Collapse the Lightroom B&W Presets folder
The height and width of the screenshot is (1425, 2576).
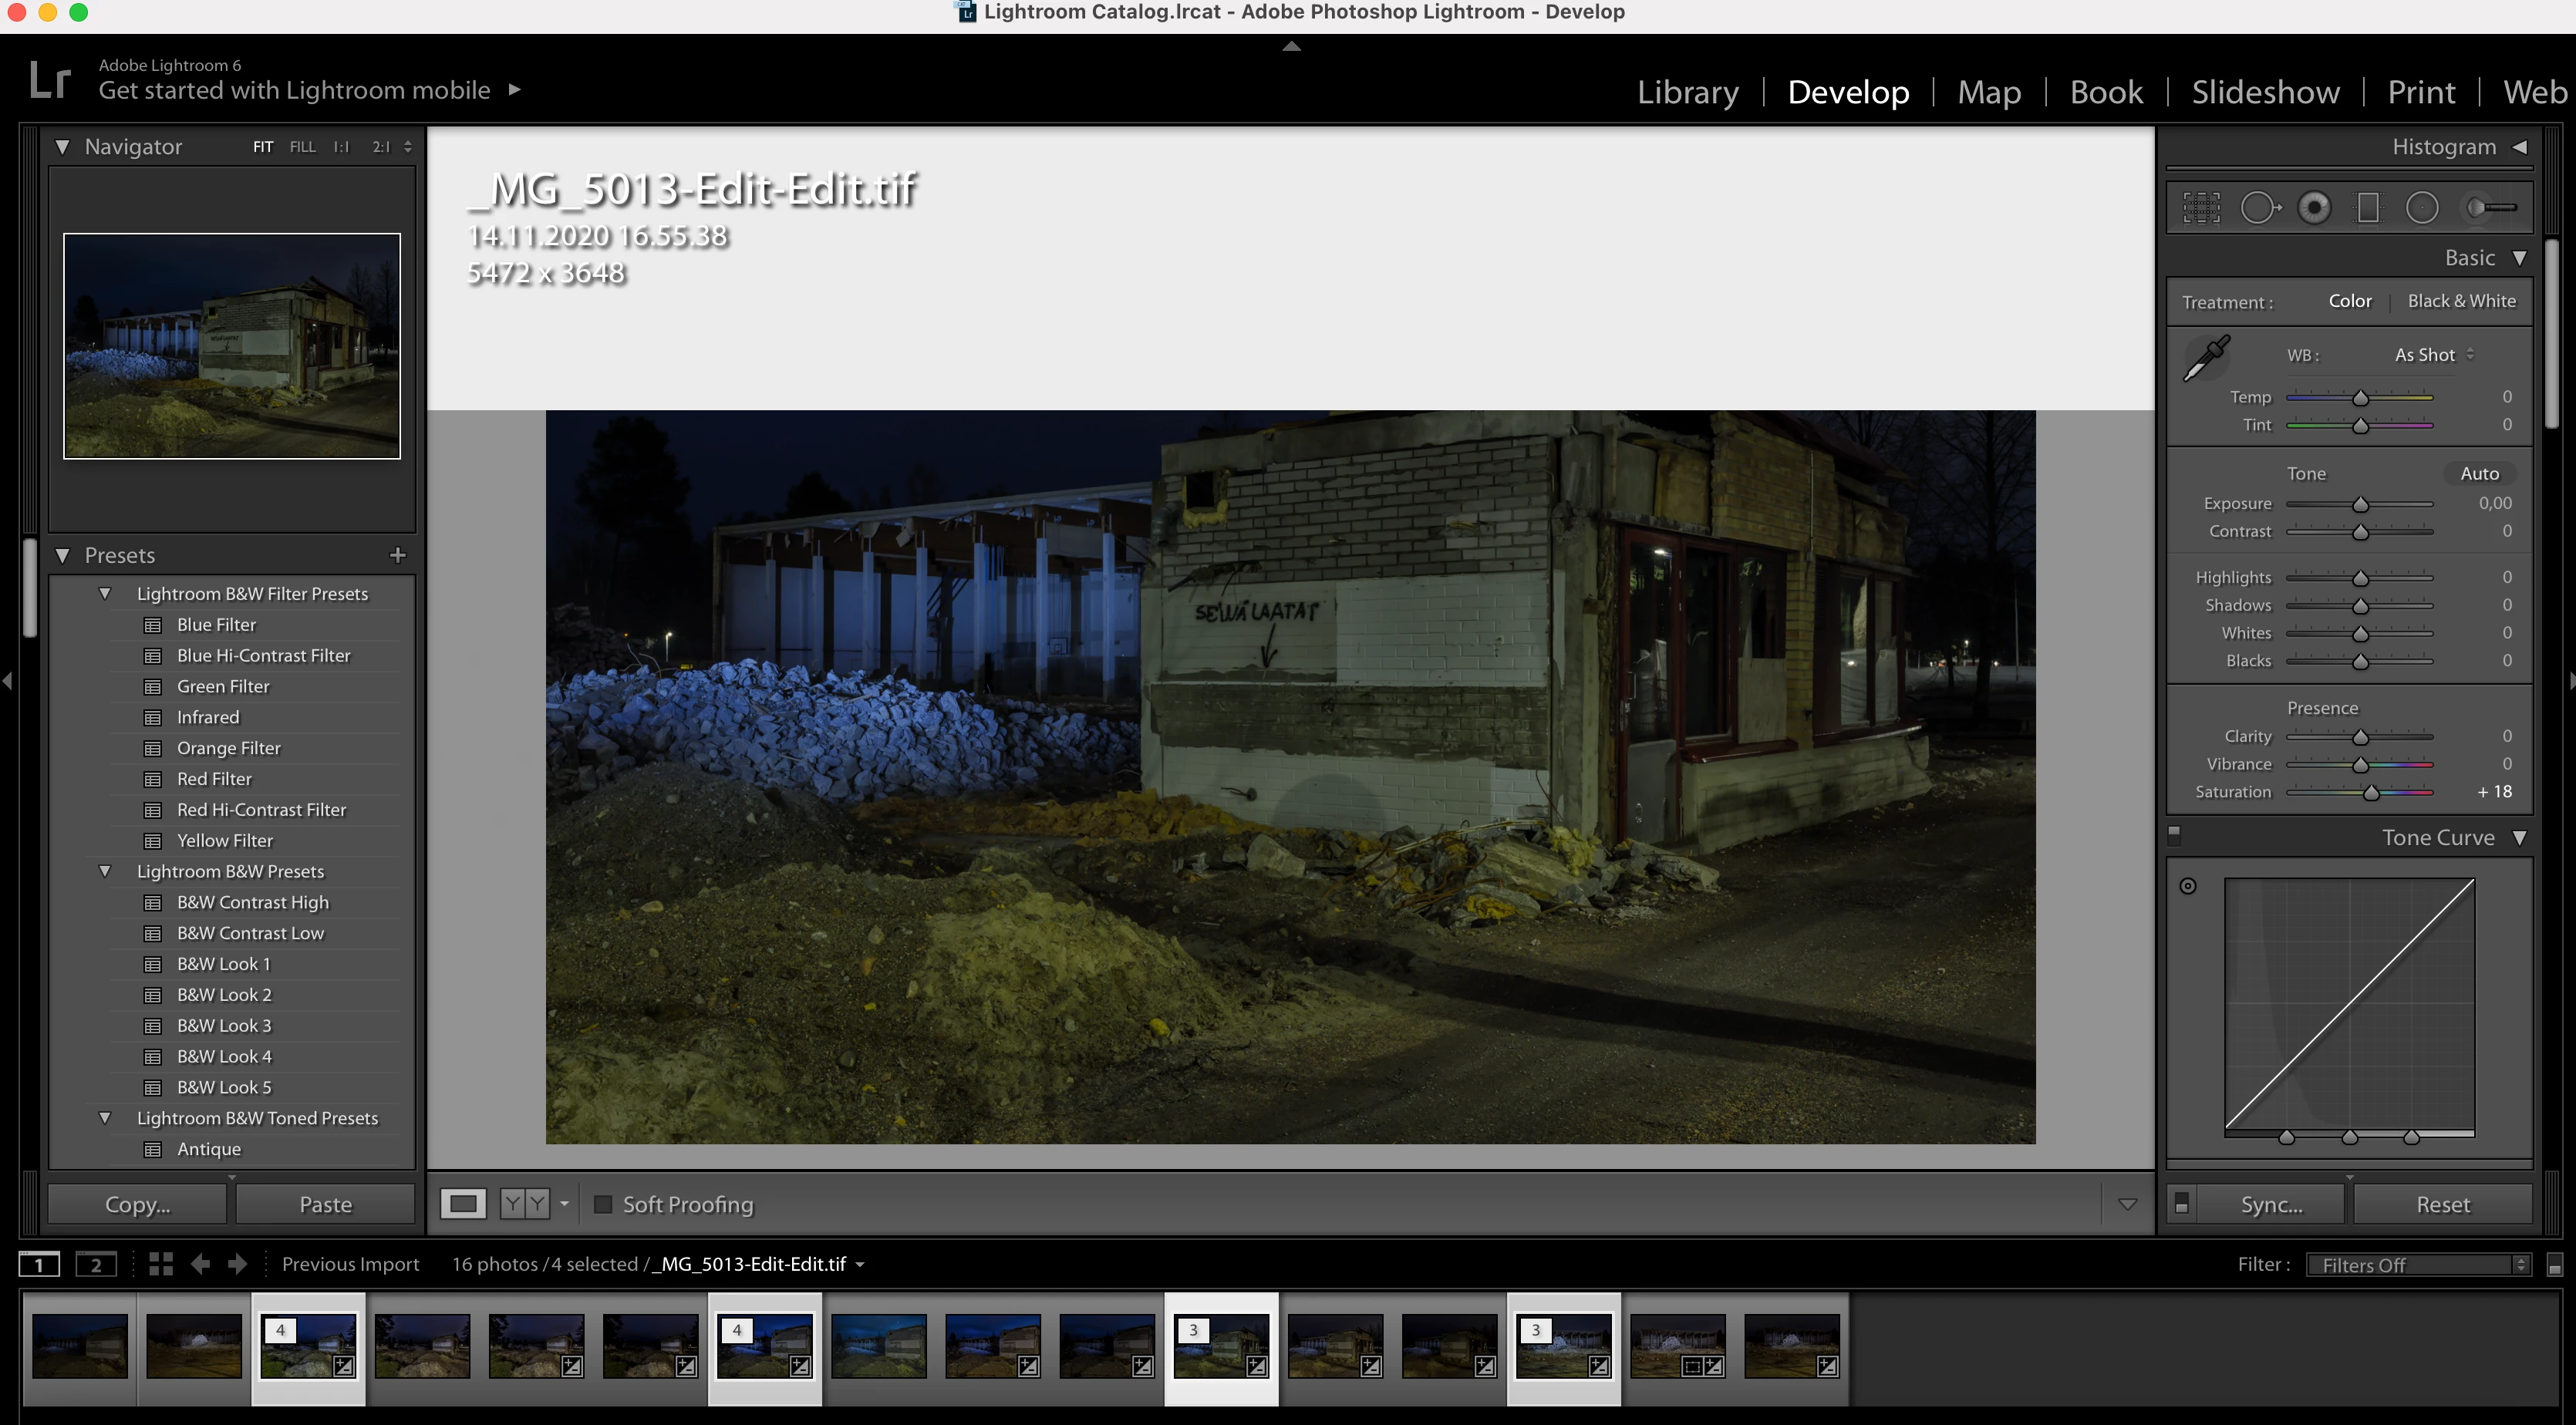tap(105, 871)
